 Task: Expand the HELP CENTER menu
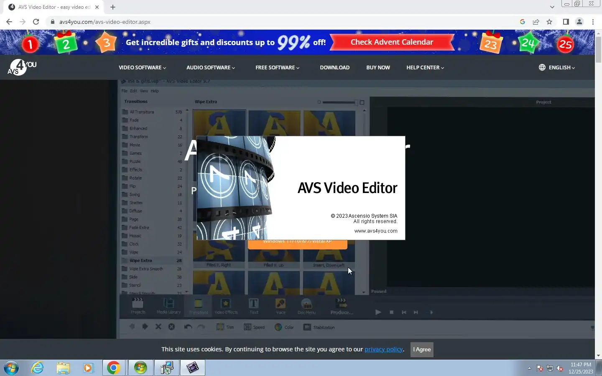coord(425,67)
